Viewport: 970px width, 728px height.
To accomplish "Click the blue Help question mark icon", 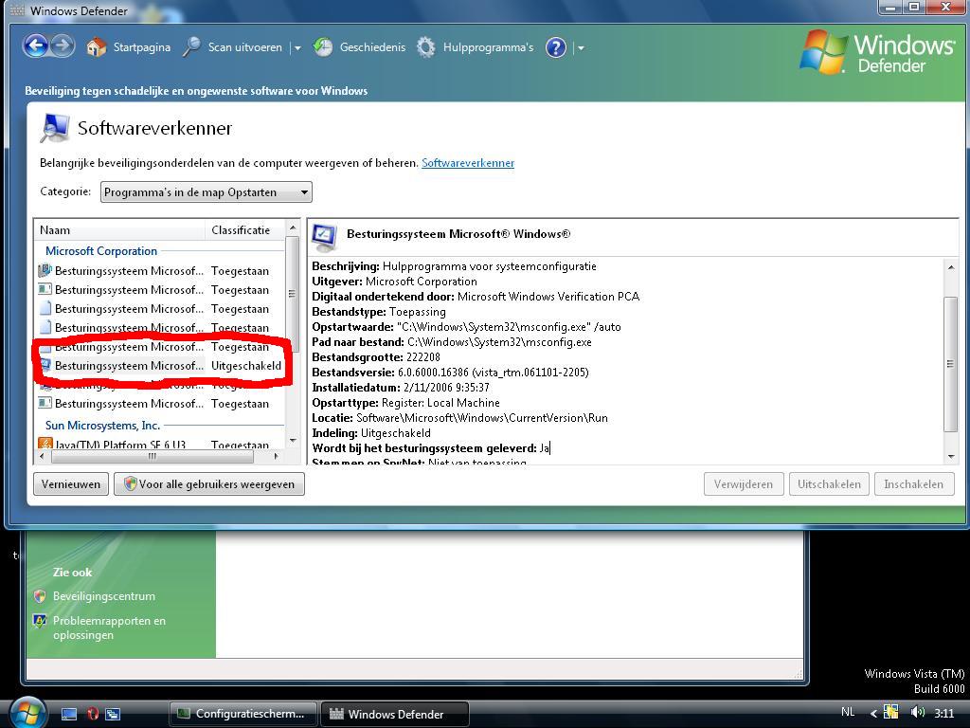I will click(555, 47).
